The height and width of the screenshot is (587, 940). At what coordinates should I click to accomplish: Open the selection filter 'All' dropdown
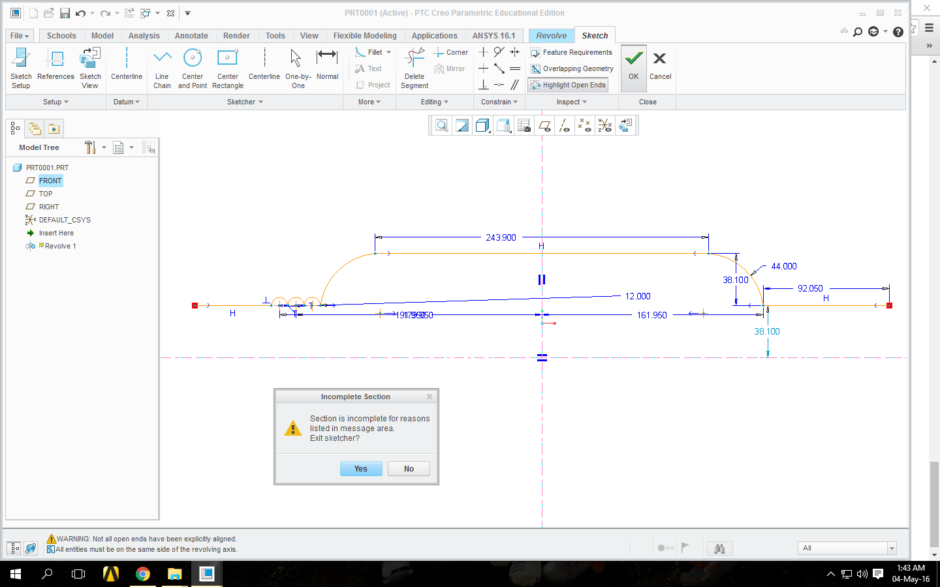(892, 548)
